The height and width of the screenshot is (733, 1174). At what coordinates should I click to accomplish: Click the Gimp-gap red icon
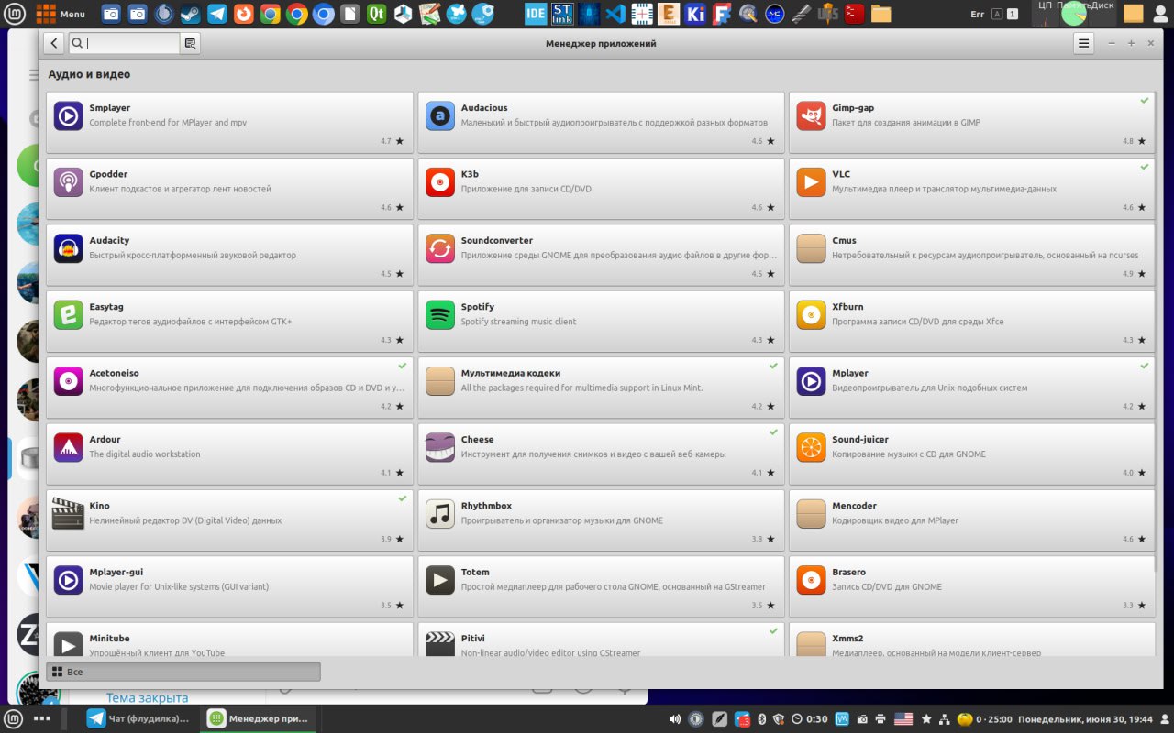pyautogui.click(x=811, y=115)
